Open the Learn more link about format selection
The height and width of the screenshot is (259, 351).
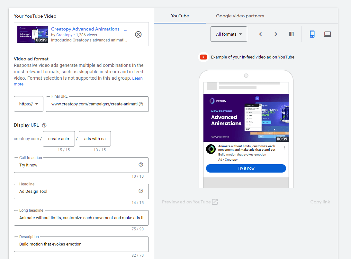[137, 78]
